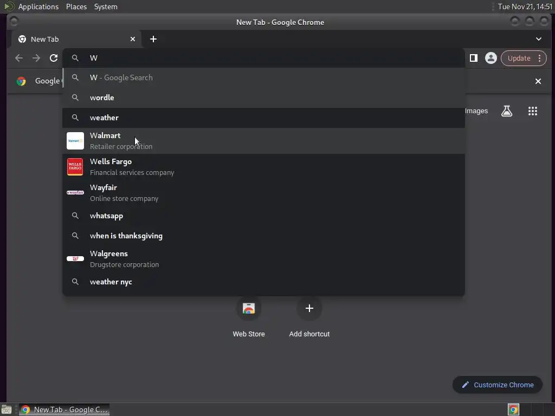Click the Walgreens logo icon
Viewport: 555px width, 416px height.
click(75, 258)
